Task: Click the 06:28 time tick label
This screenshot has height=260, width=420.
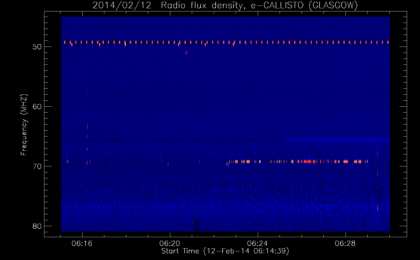Action: click(x=345, y=244)
